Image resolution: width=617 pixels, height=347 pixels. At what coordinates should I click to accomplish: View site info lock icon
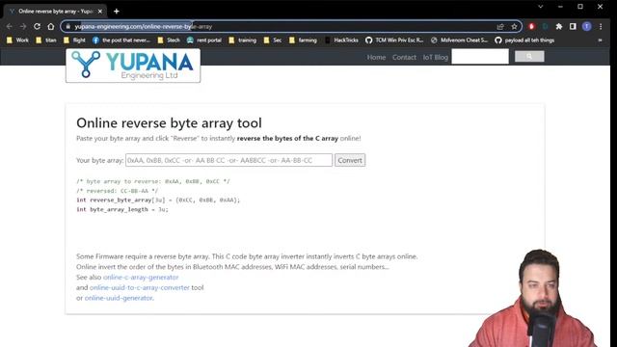68,26
